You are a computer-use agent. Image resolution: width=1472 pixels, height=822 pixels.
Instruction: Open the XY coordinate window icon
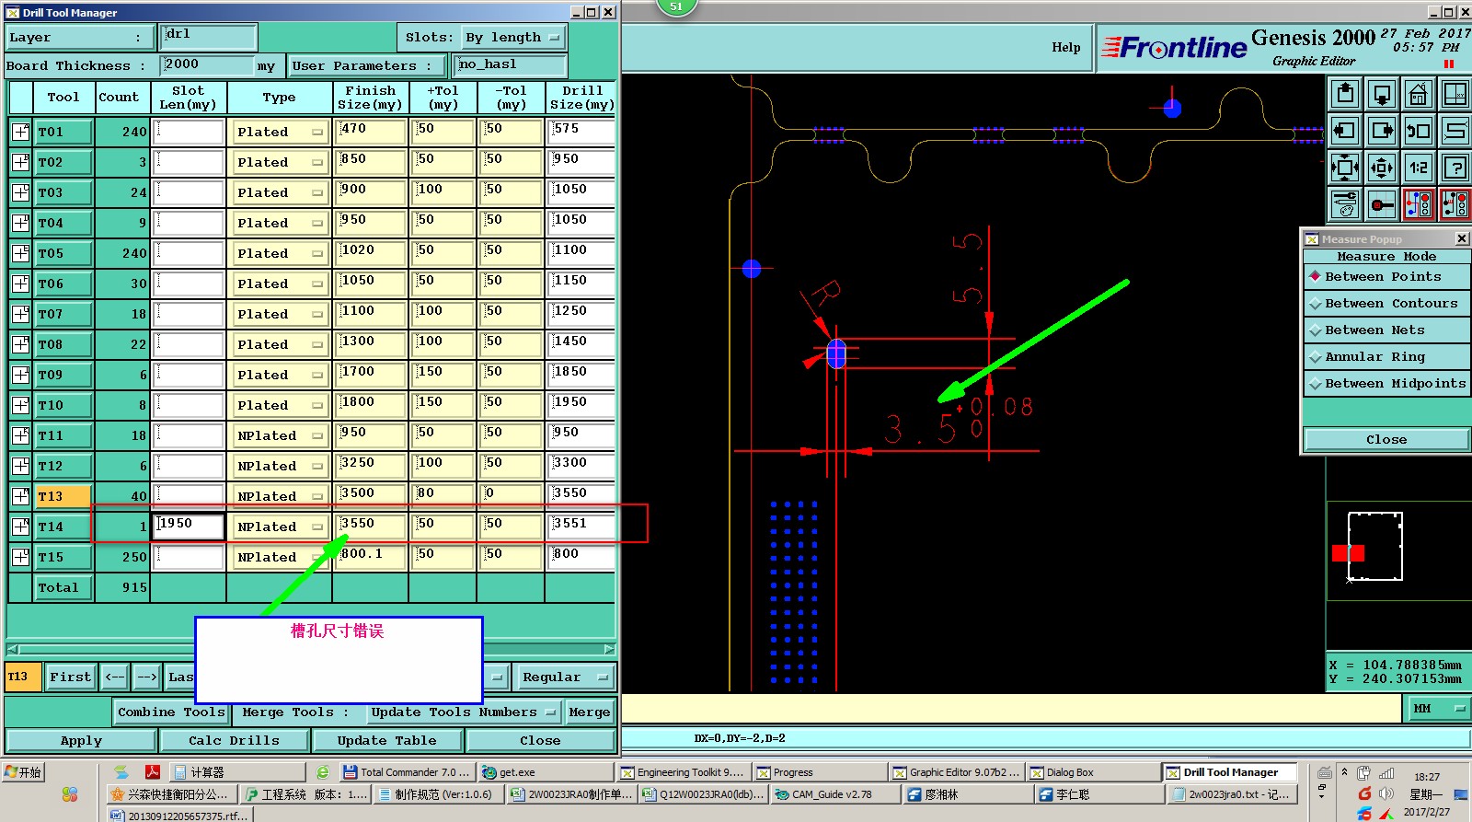[1455, 94]
